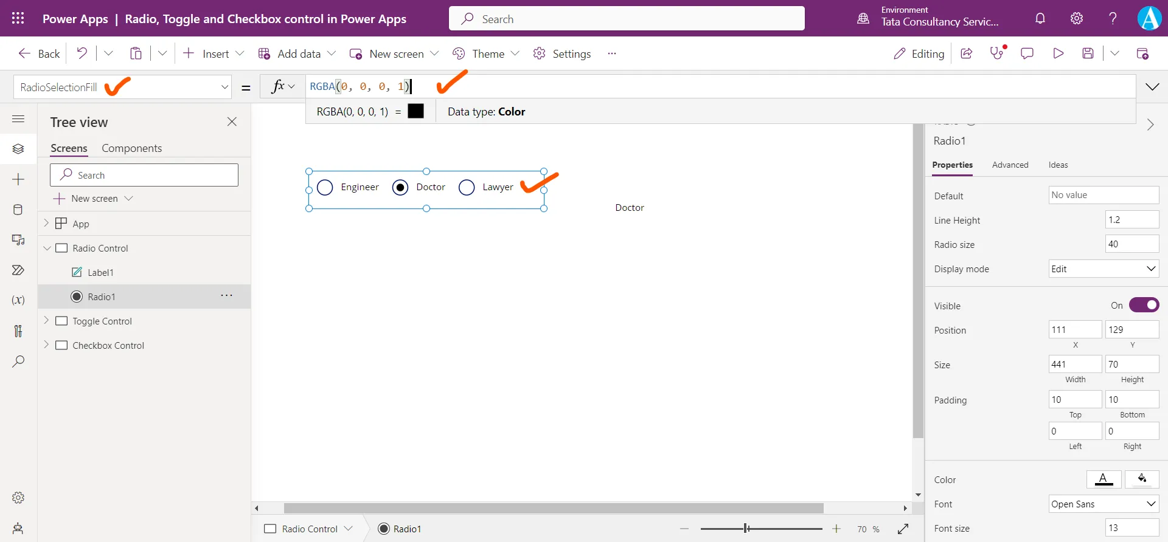Open the Virtual agent icon at bottom
This screenshot has width=1168, height=542.
[18, 528]
